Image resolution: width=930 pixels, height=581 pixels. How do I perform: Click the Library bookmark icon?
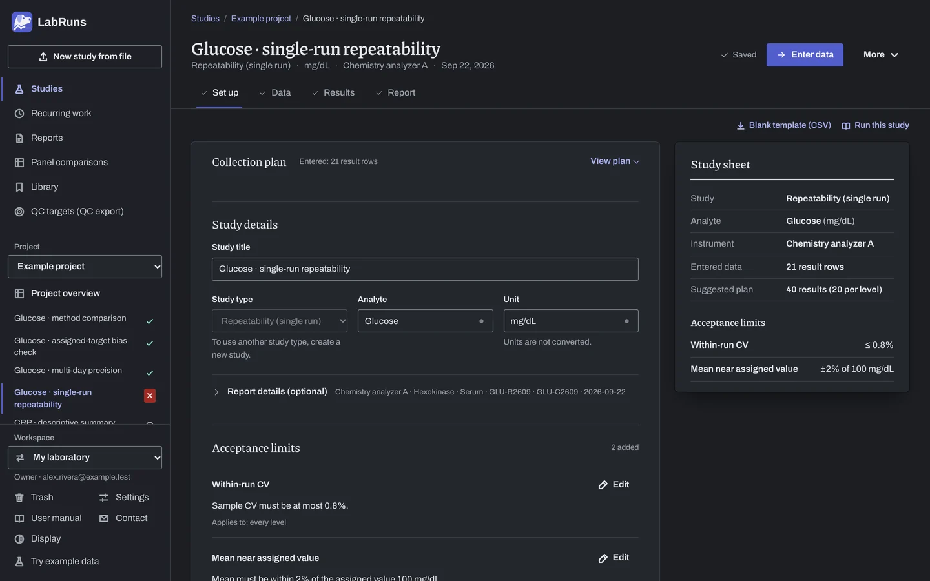click(x=19, y=187)
